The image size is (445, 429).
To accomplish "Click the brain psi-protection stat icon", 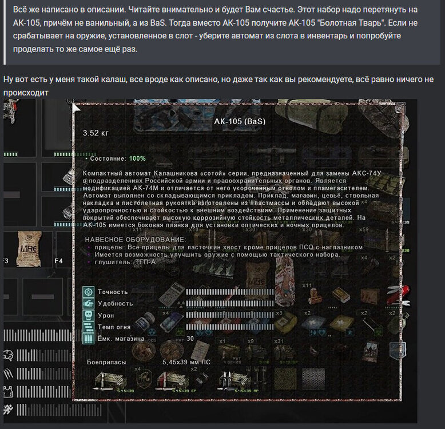I will pos(9,355).
